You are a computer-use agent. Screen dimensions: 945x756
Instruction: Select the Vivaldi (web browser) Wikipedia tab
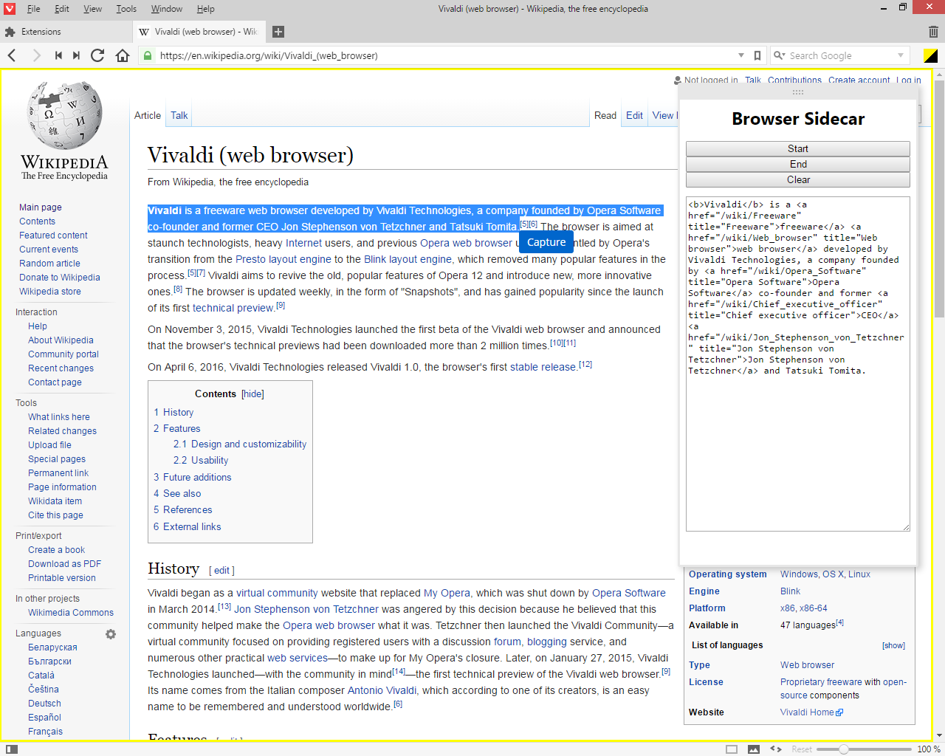click(x=199, y=32)
